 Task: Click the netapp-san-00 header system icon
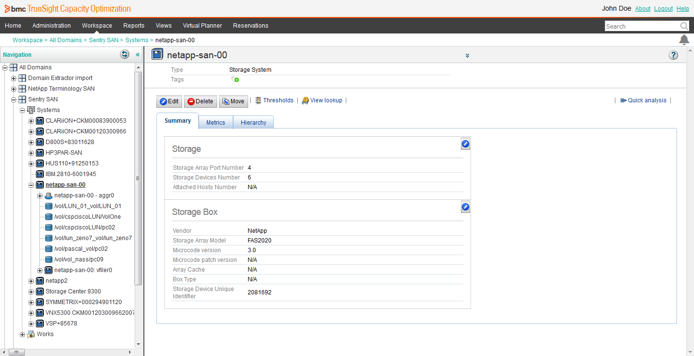(x=157, y=54)
